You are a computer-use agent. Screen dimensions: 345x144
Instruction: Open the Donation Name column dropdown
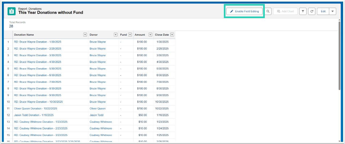tap(85, 35)
